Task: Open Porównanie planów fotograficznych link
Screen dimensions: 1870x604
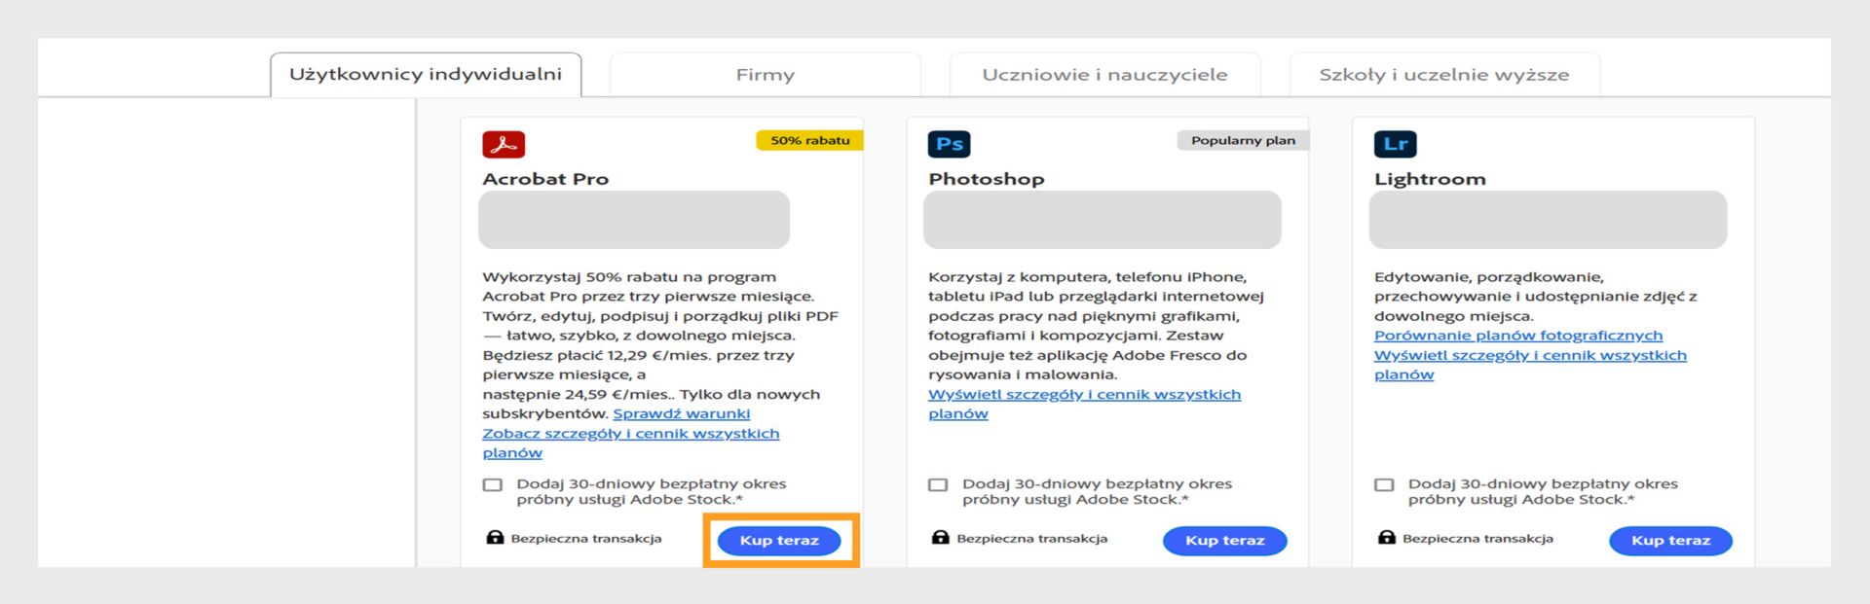Action: 1517,336
